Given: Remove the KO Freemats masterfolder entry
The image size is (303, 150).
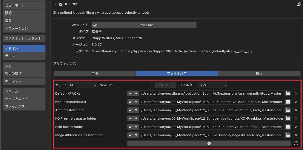Looking at the screenshot, I should point(296,118).
